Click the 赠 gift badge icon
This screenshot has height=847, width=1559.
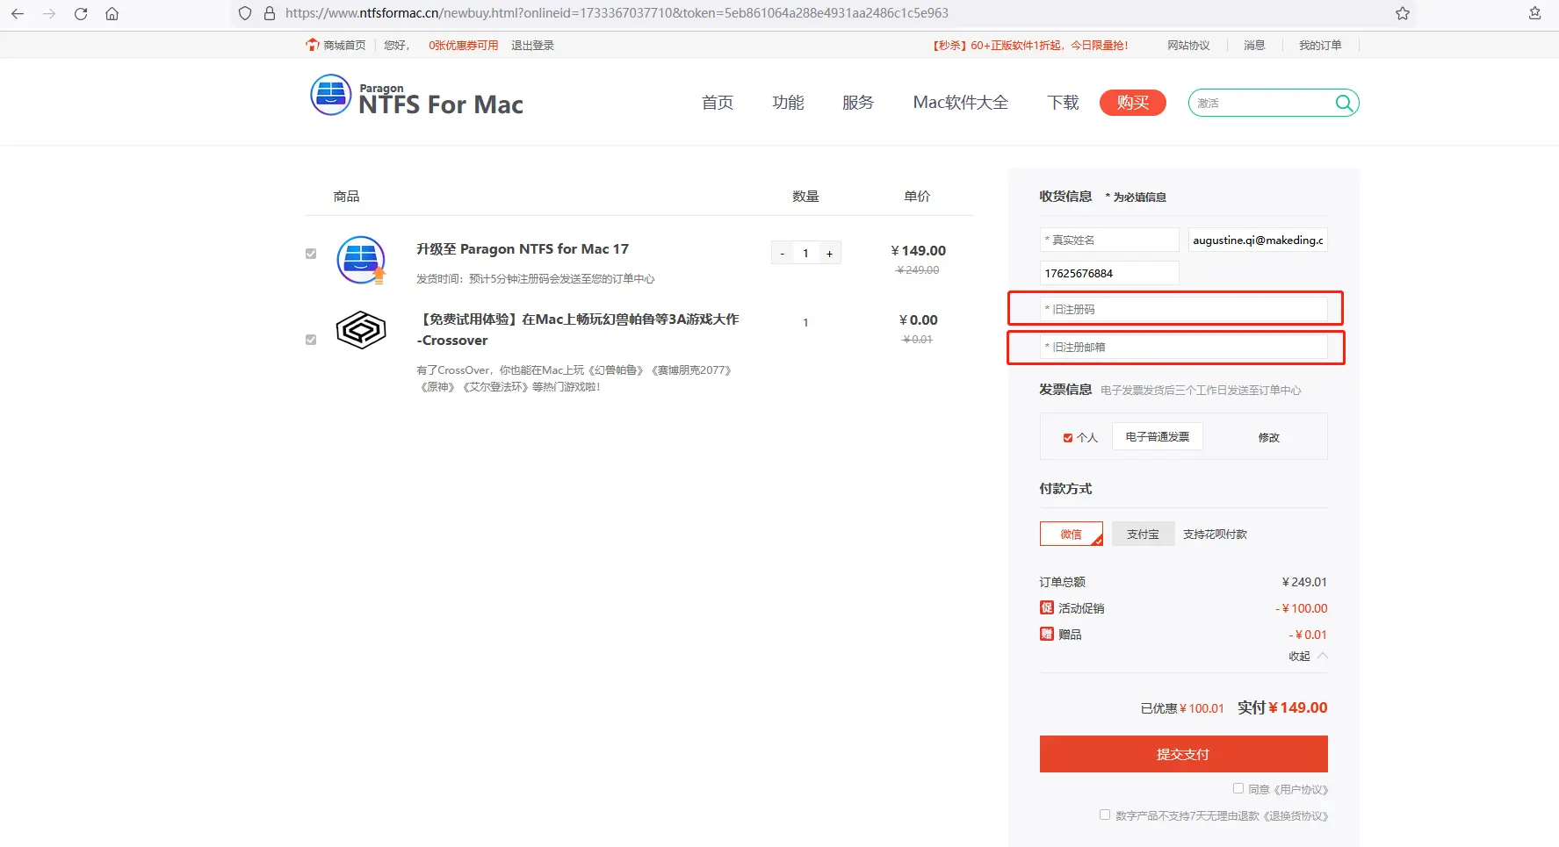click(1047, 634)
